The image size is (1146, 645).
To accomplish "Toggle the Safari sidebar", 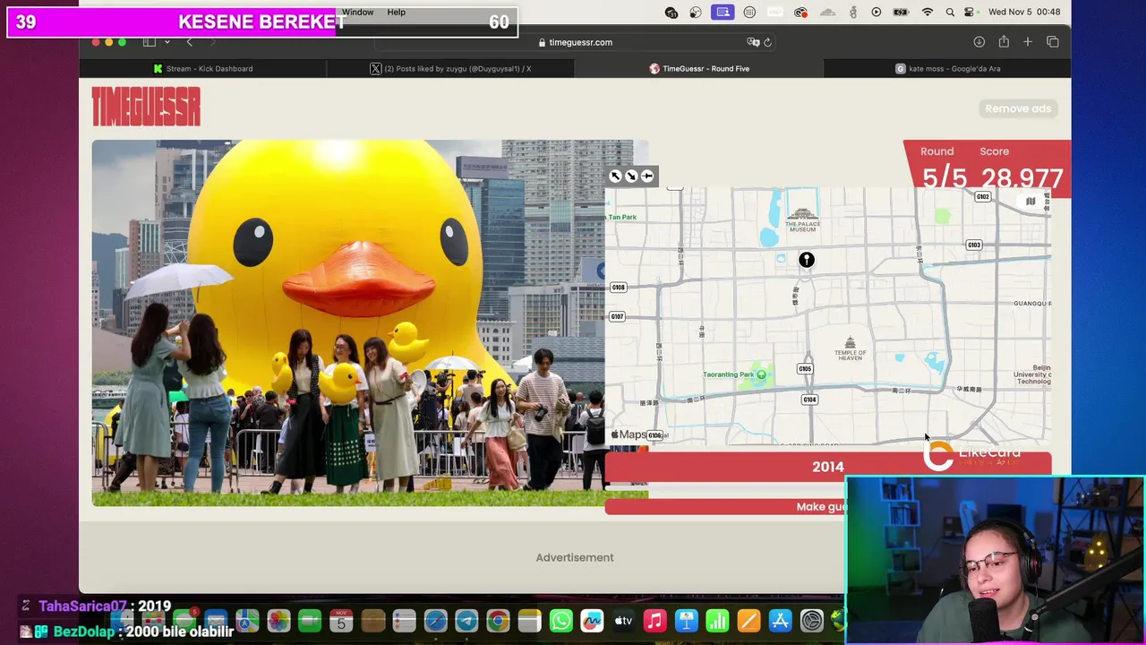I will 150,42.
